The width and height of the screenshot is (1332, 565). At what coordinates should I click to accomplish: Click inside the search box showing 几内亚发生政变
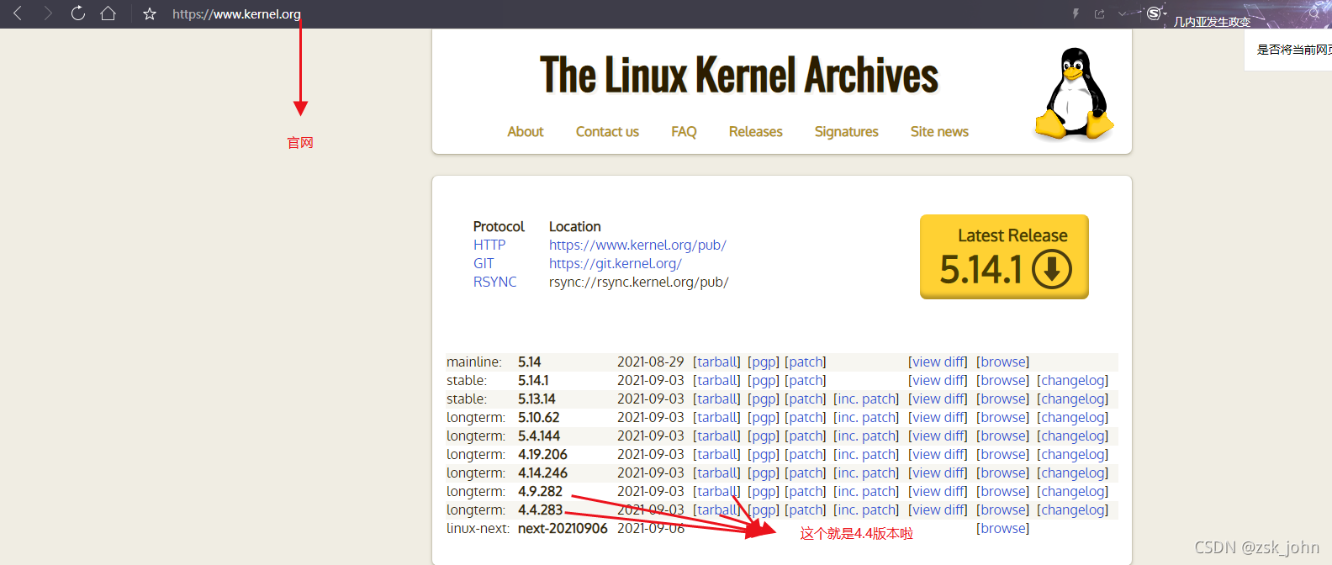point(1212,22)
